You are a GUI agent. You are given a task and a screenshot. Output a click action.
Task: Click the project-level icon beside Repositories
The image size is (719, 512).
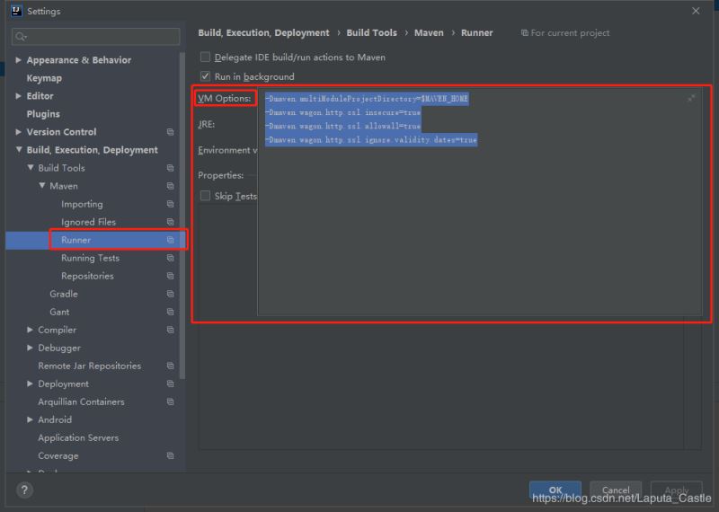click(170, 276)
